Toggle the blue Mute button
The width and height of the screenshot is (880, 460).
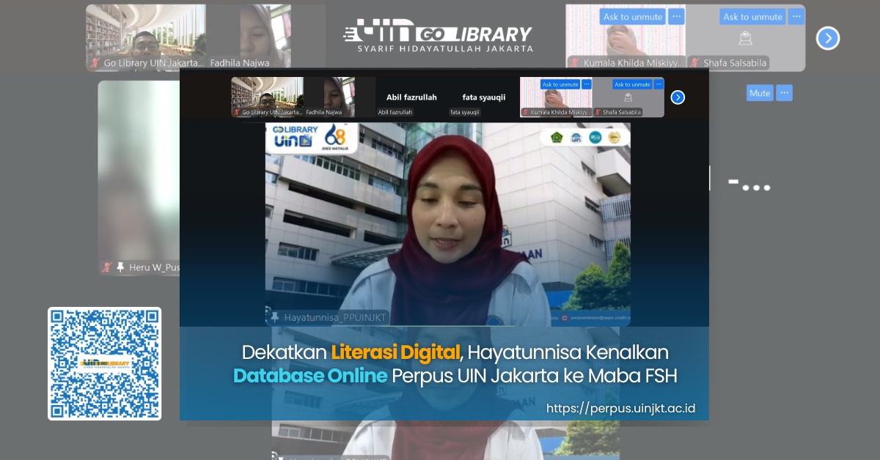[x=760, y=93]
